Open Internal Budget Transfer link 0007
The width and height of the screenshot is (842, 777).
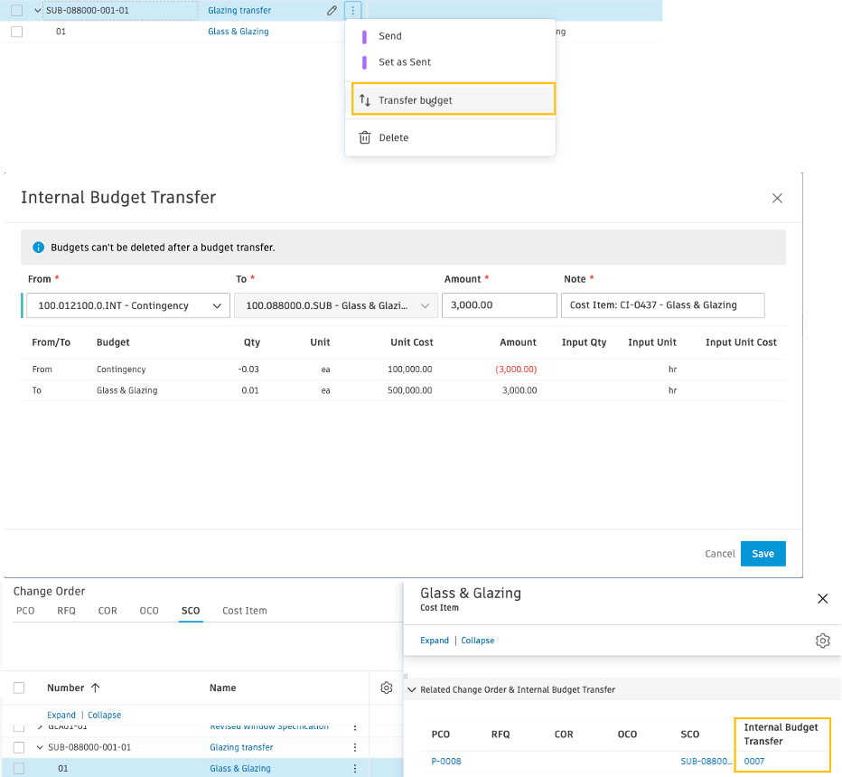pos(754,761)
